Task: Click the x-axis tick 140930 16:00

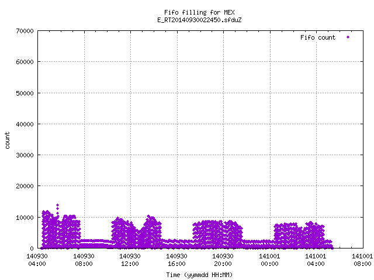Action: click(176, 260)
